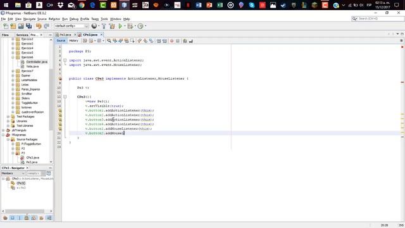Close the Navigator panel tab

point(27,168)
